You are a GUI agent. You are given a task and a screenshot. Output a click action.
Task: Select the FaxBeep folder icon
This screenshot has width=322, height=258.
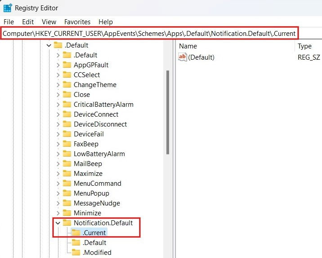tap(67, 144)
